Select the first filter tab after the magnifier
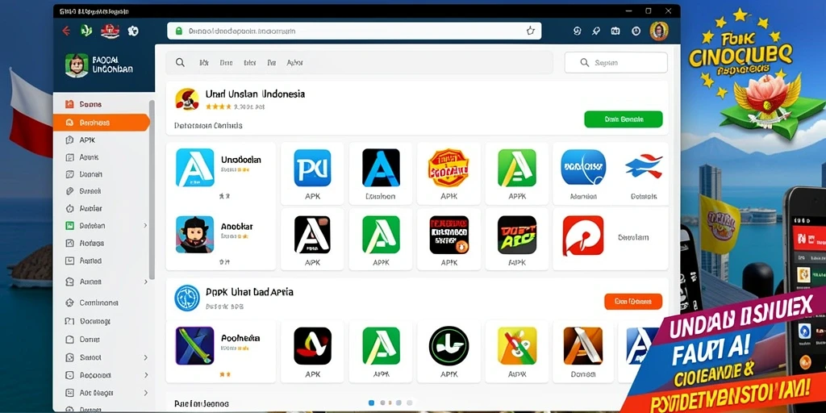 (x=204, y=63)
